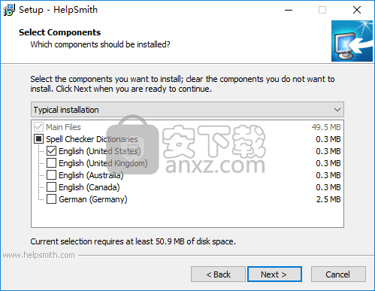Click the Select Components heading
The width and height of the screenshot is (375, 291).
click(59, 32)
